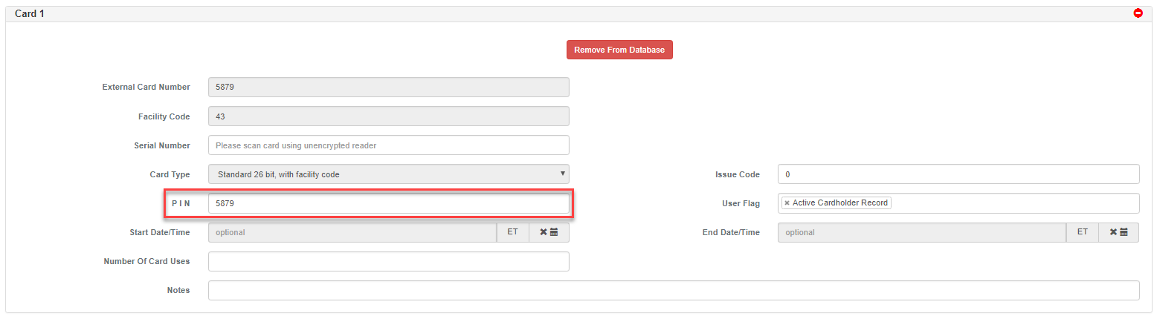Screen dimensions: 1154x316
Task: Click the Facility Code field
Action: pos(388,116)
